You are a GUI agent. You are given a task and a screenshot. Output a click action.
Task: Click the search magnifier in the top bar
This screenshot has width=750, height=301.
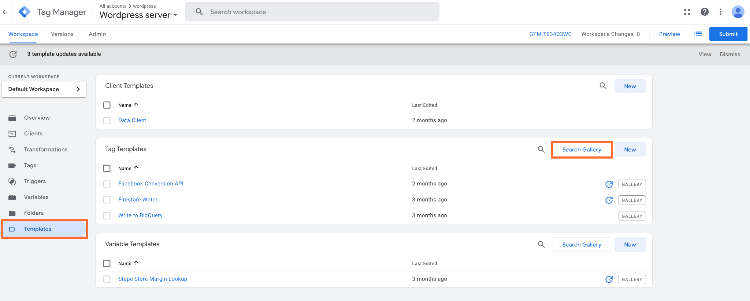tap(199, 12)
